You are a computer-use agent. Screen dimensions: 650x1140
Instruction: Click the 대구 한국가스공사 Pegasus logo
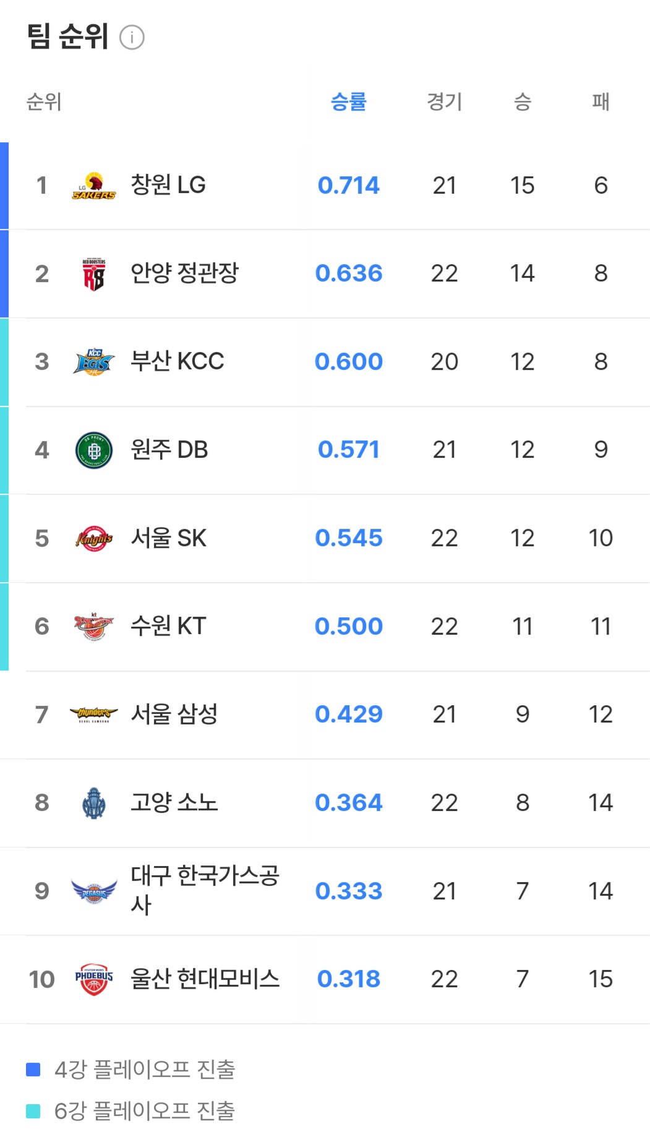click(94, 891)
